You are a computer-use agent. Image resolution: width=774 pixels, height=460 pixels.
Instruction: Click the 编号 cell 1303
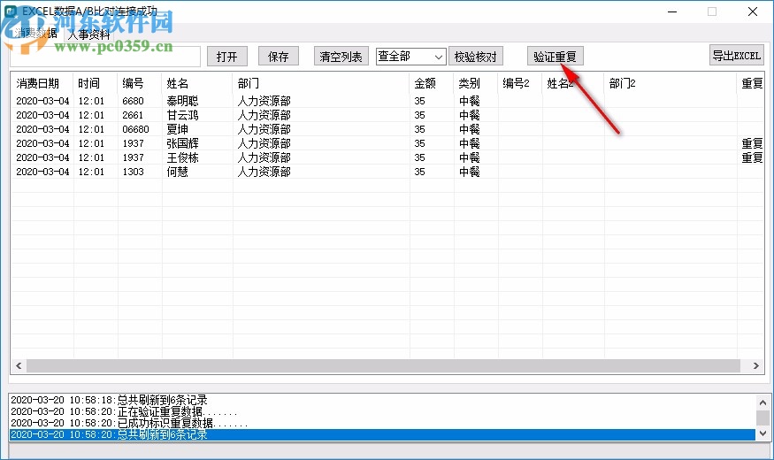[x=133, y=172]
